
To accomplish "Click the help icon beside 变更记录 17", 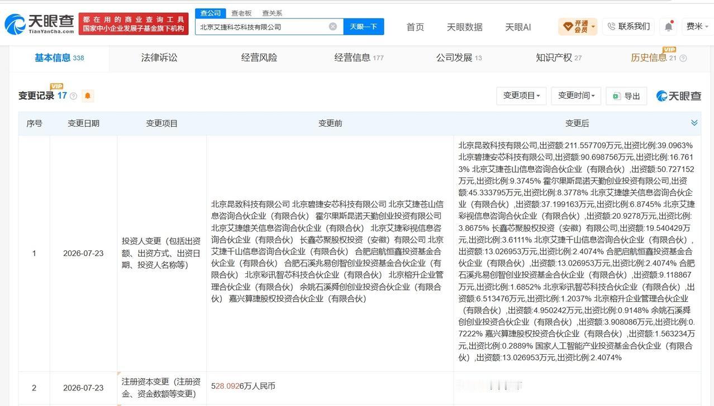I will [74, 96].
